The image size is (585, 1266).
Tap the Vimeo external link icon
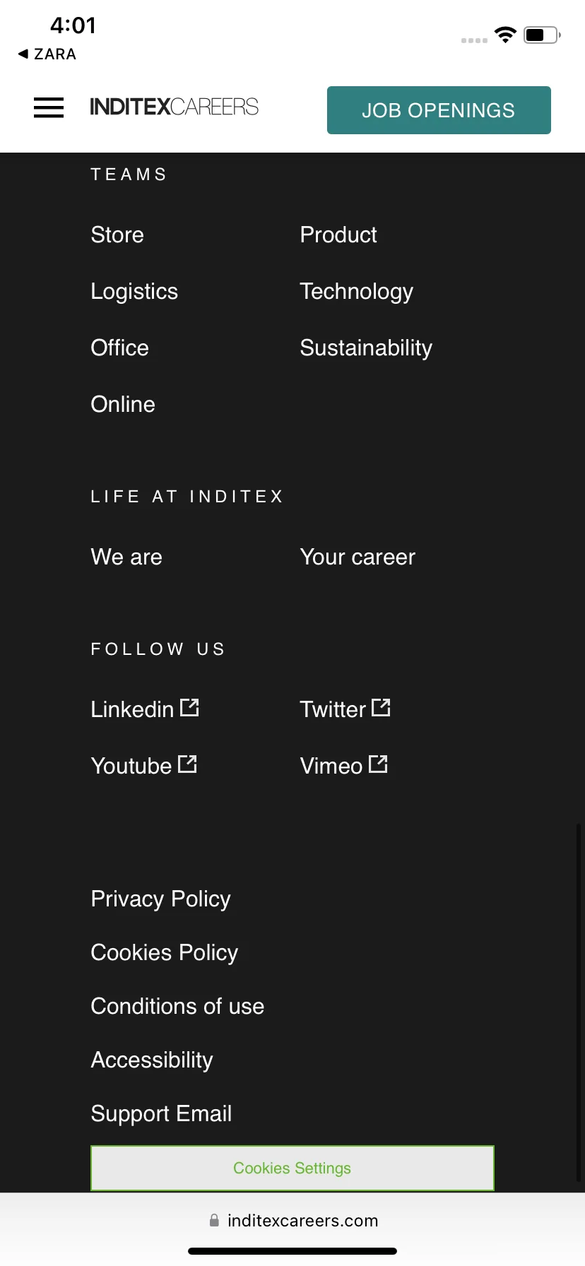click(378, 764)
